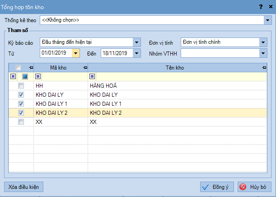Cancel with the Hủy bỏ button
Screen dimensions: 276x197
[x=254, y=187]
